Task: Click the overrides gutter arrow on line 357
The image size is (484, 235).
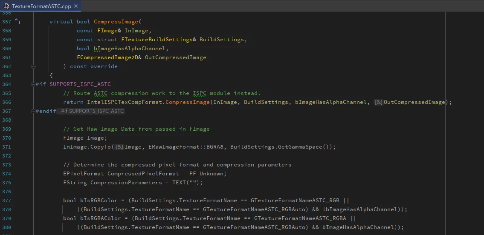Action: click(x=17, y=21)
